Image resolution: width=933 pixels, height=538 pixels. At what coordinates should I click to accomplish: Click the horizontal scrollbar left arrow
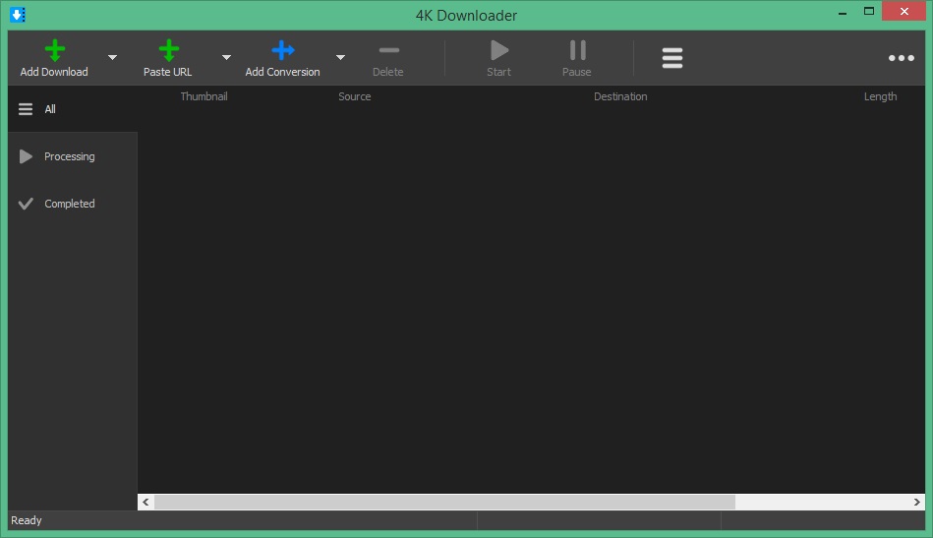click(x=146, y=503)
